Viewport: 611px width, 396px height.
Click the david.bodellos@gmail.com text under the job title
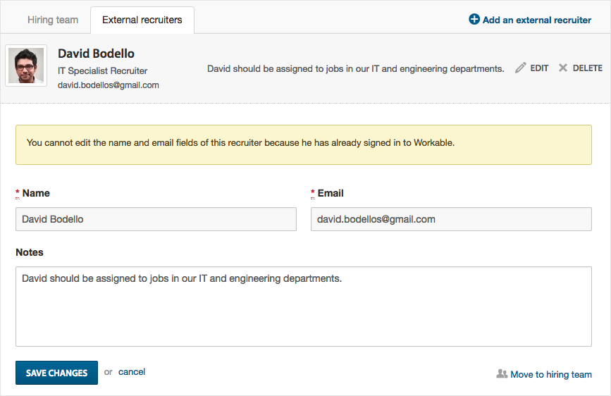pos(109,85)
